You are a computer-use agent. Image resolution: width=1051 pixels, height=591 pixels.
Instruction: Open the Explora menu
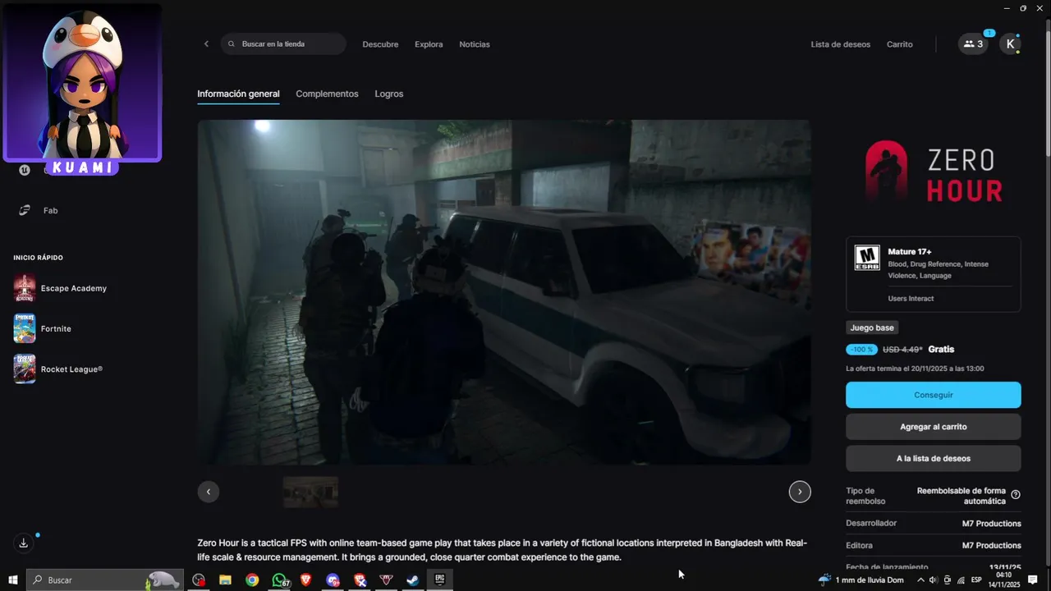[429, 44]
